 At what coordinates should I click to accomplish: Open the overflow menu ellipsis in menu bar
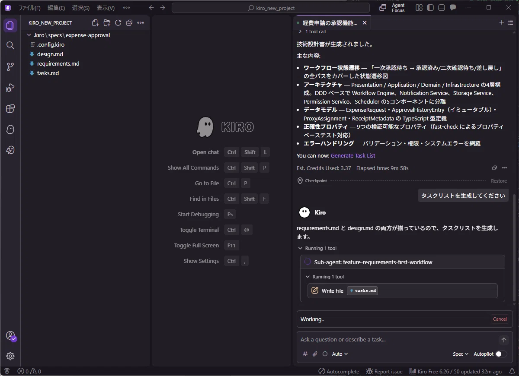tap(126, 8)
